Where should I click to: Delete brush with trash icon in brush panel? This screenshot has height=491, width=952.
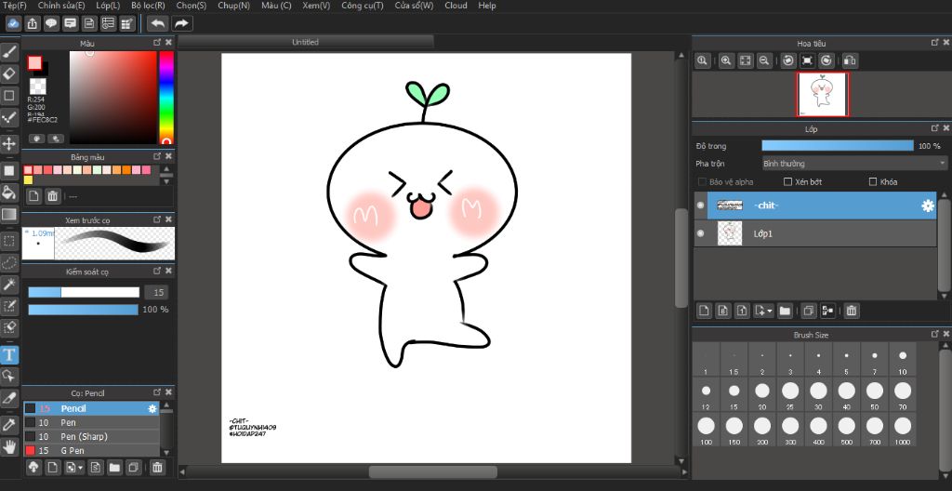[157, 468]
